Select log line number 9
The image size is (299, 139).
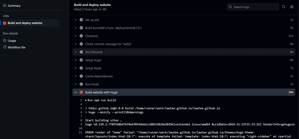click(x=81, y=124)
